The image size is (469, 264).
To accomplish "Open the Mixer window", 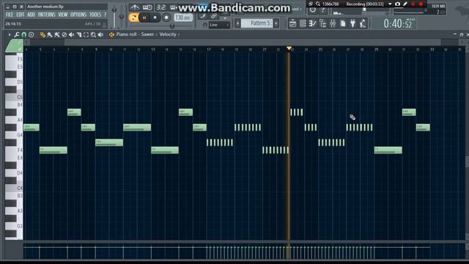I will pyautogui.click(x=333, y=23).
